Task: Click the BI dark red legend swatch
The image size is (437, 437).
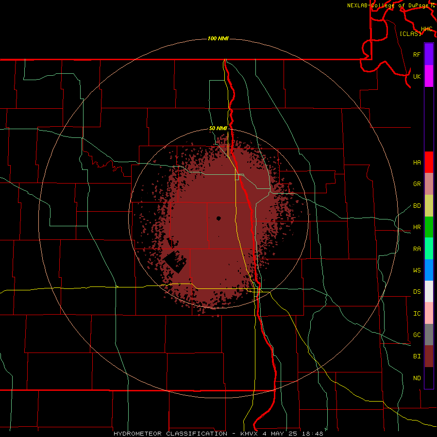Action: [x=429, y=356]
